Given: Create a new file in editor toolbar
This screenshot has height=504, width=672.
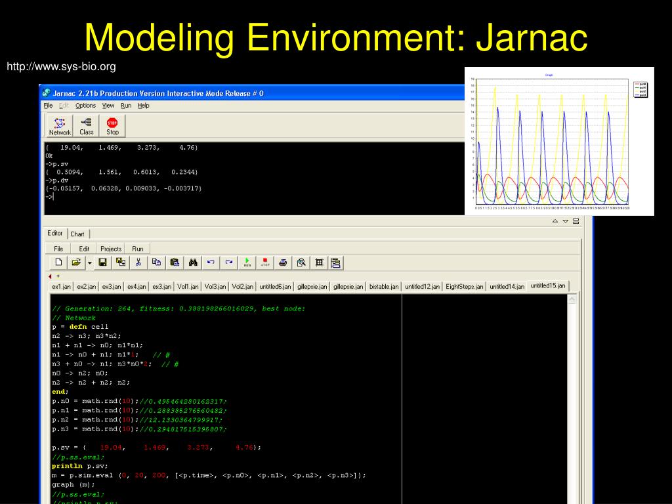Looking at the screenshot, I should 58,262.
